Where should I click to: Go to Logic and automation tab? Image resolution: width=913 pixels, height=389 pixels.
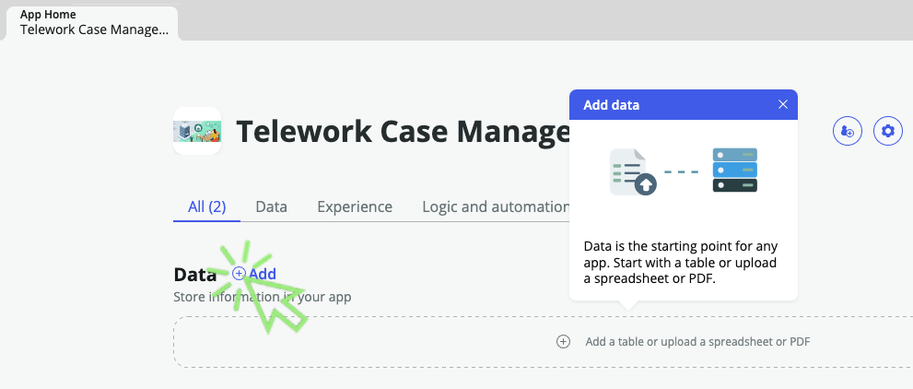(x=495, y=206)
